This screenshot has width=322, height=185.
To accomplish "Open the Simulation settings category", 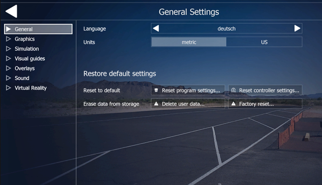I will click(27, 49).
